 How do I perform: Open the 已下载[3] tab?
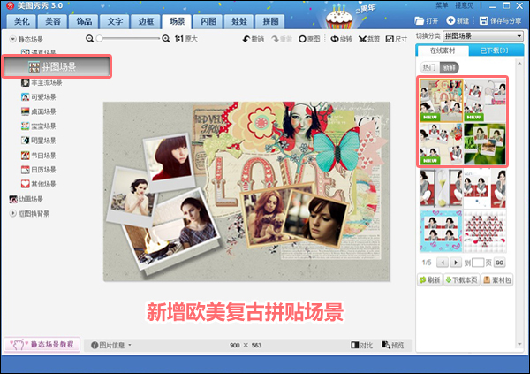(495, 50)
